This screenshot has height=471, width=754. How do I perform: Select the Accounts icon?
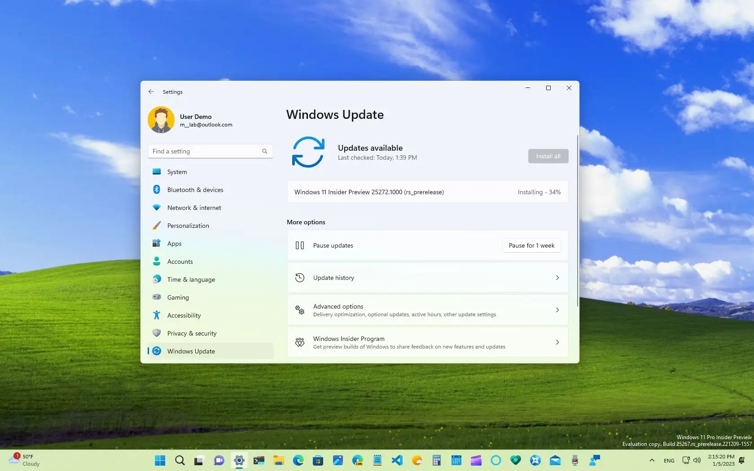click(x=156, y=262)
